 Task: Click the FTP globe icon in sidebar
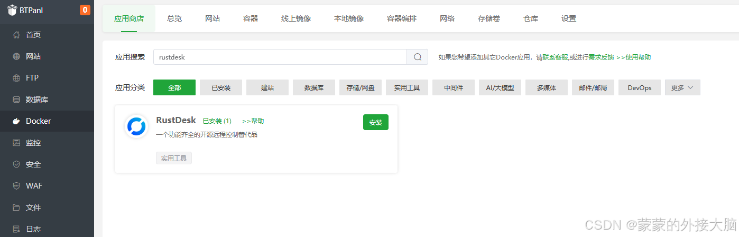coord(16,78)
